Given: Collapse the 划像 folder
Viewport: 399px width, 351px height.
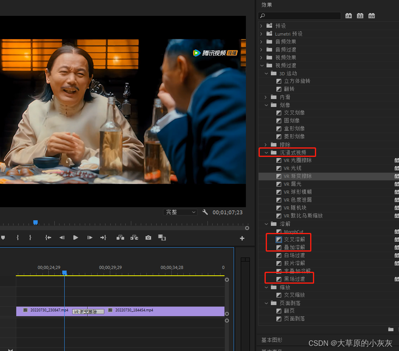Looking at the screenshot, I should (x=266, y=105).
